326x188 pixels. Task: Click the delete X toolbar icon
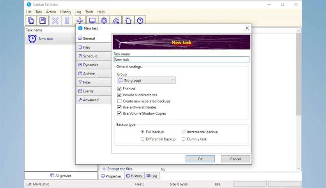pyautogui.click(x=55, y=21)
